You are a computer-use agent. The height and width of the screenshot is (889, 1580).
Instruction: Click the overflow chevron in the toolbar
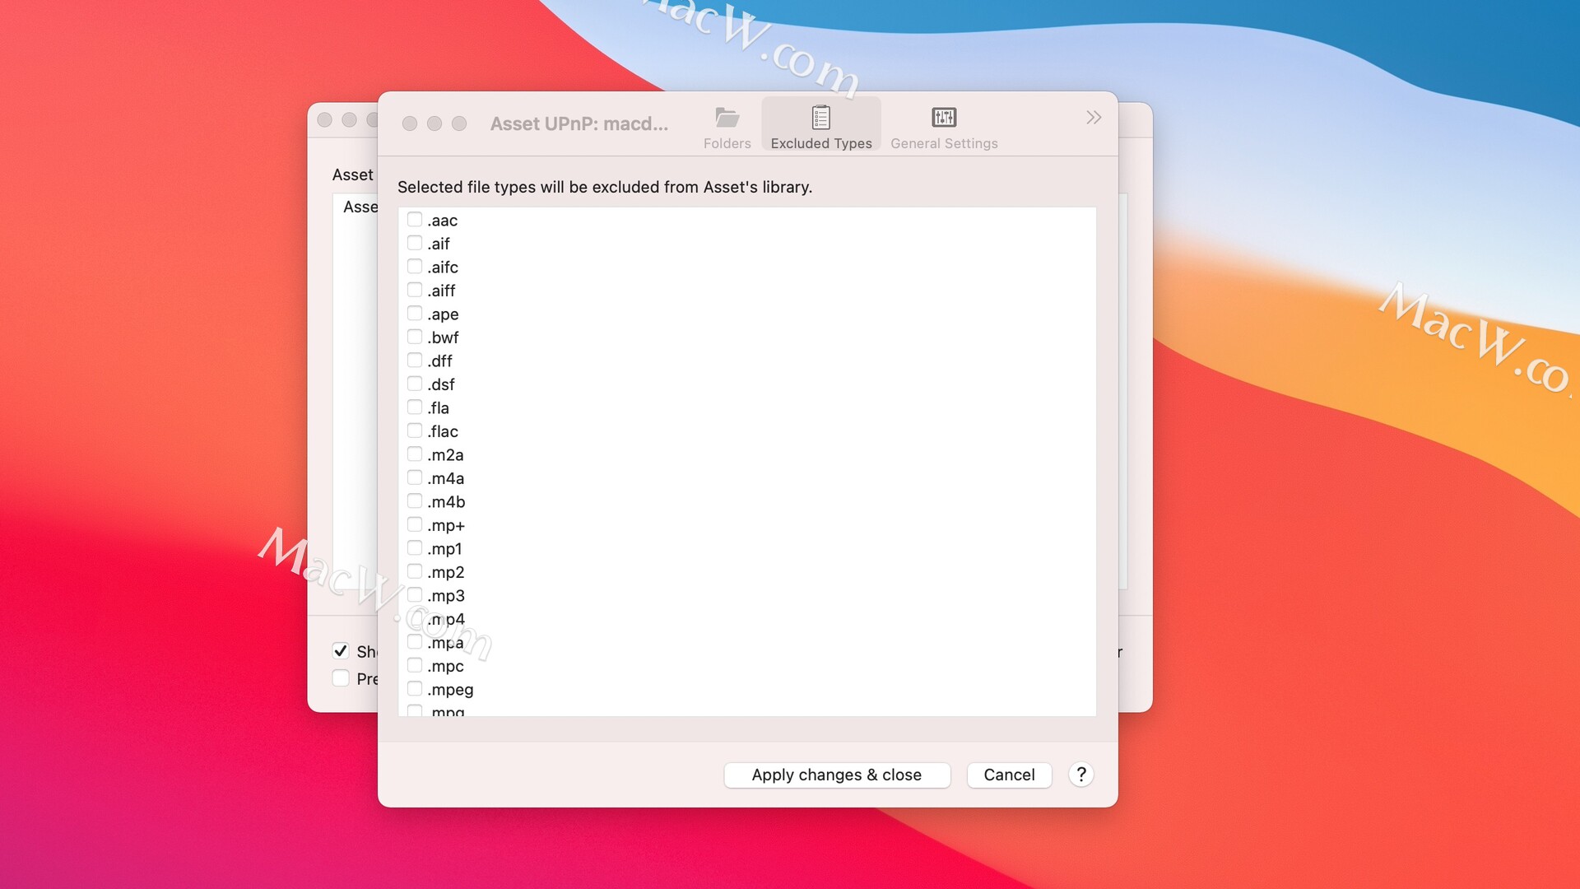click(1093, 118)
